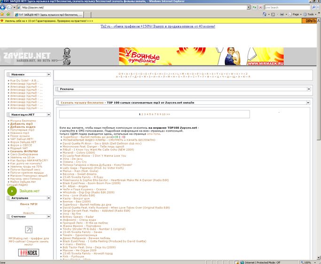Open Superboyz top voted track link
Image resolution: width=321 pixels, height=264 pixels.
[x=87, y=137]
